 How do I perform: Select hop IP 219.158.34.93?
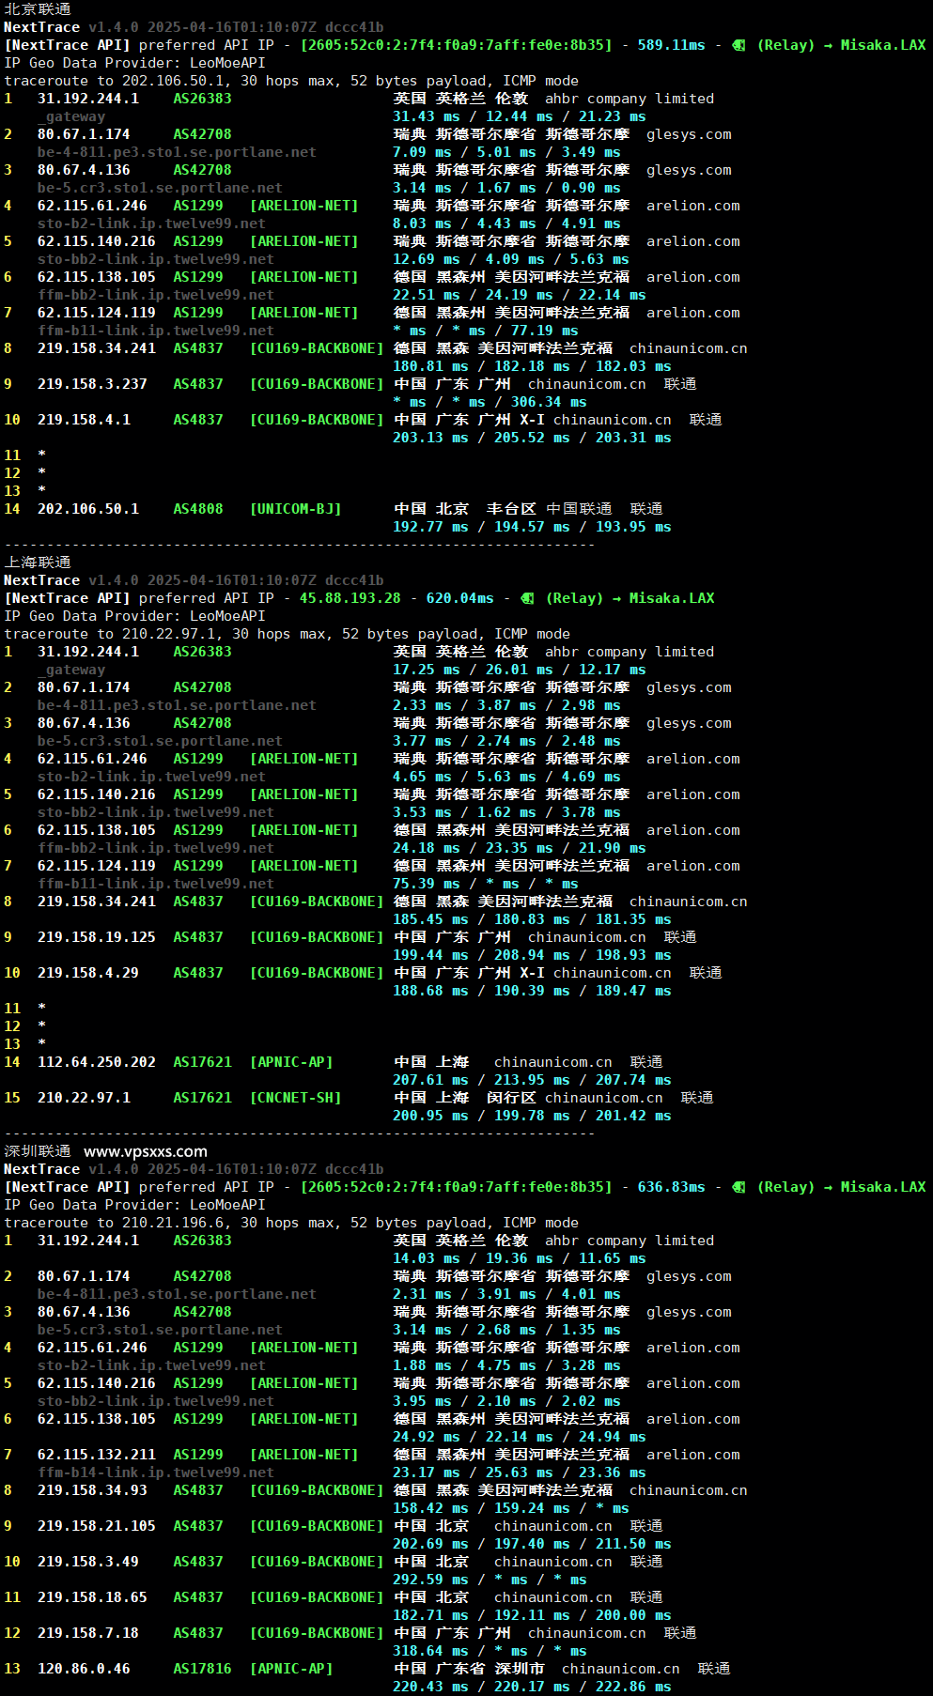coord(92,1490)
